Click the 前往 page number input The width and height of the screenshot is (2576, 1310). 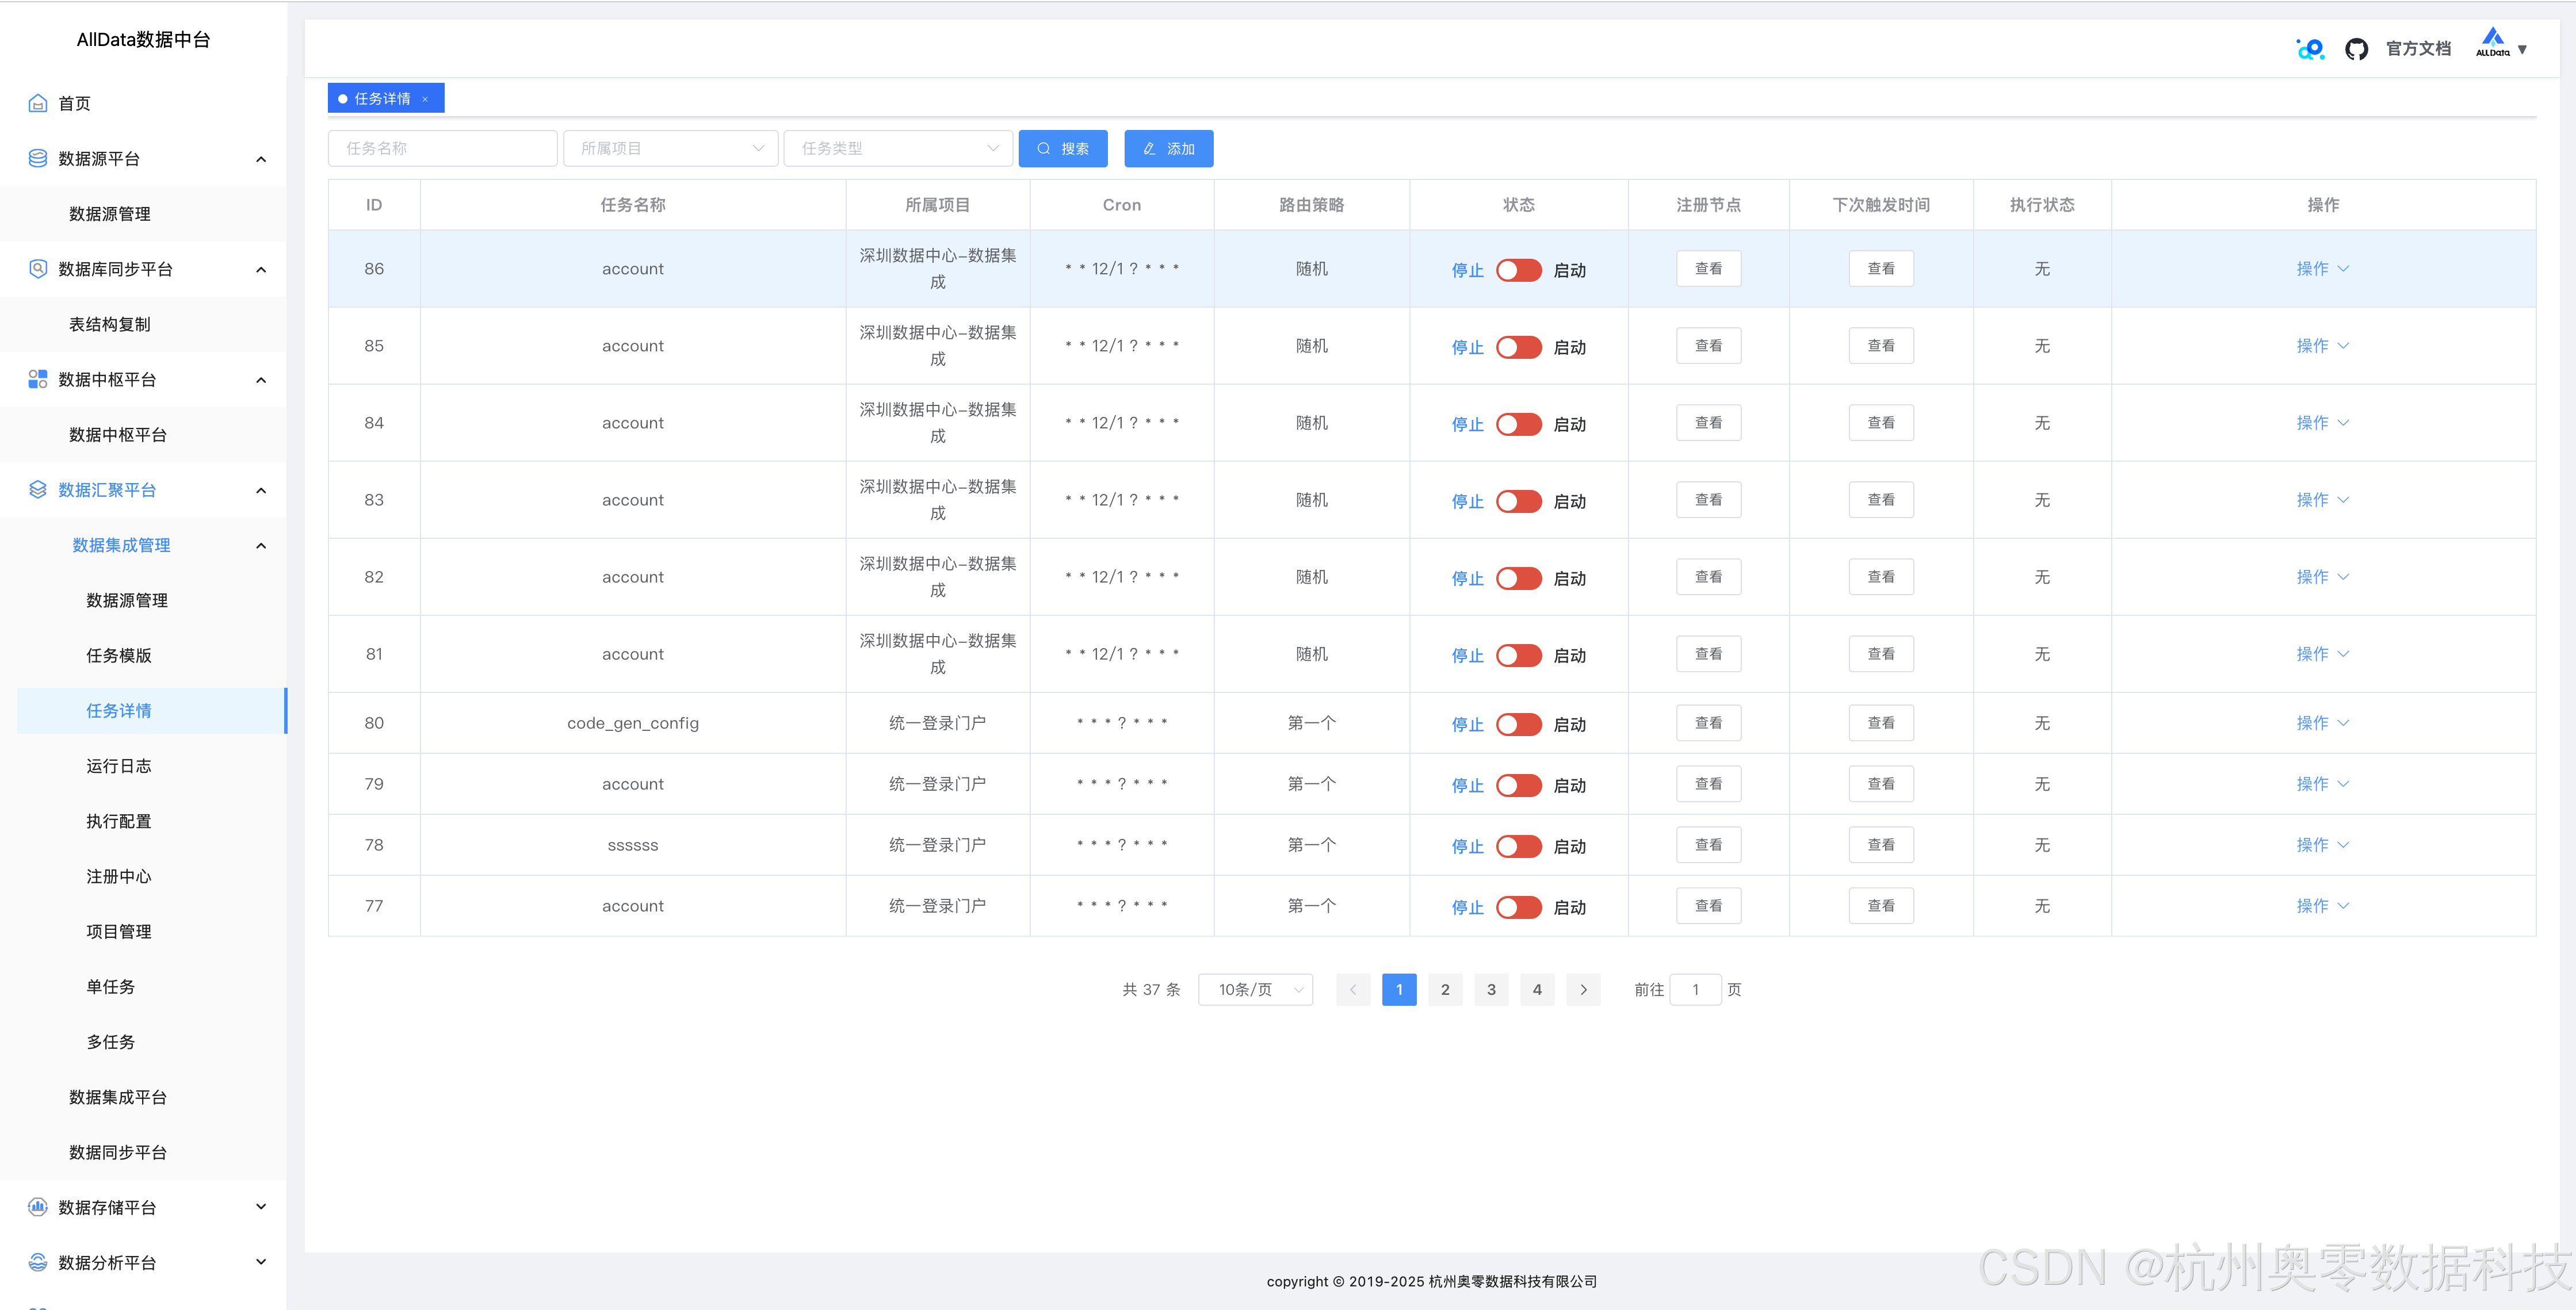(1695, 989)
